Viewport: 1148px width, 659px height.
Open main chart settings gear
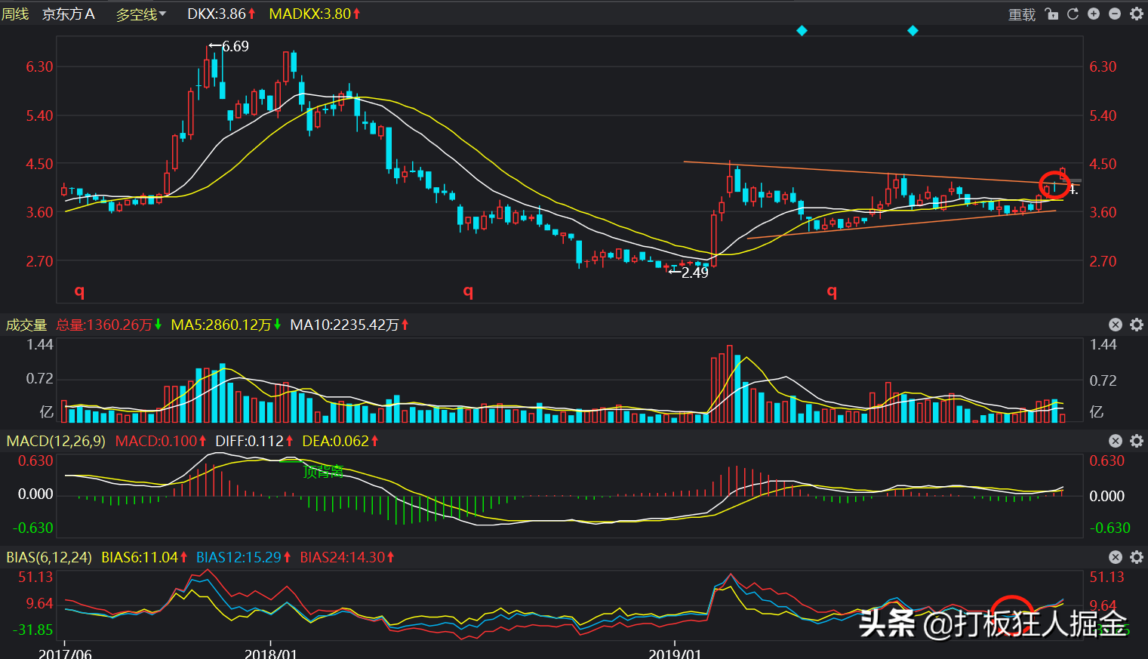point(1137,14)
